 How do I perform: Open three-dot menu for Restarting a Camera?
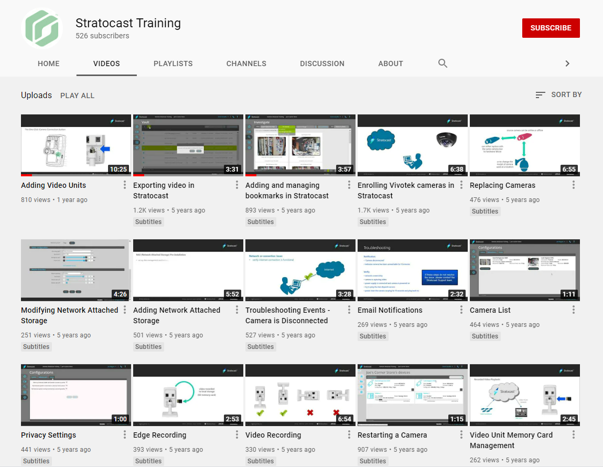[461, 435]
